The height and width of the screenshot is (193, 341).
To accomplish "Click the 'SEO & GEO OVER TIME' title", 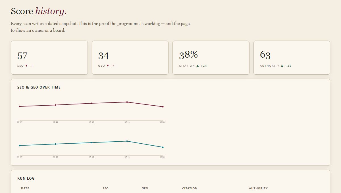I will (x=39, y=87).
